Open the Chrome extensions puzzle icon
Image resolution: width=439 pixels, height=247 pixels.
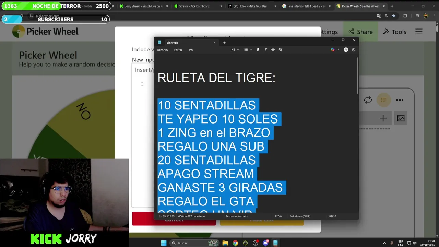click(405, 16)
